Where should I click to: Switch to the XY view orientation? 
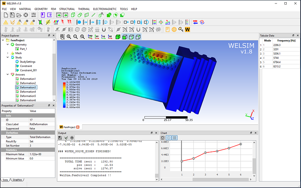(x=97, y=37)
